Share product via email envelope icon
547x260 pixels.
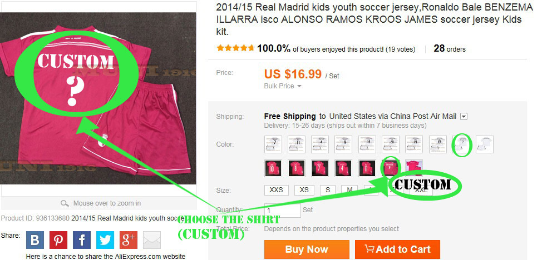click(x=151, y=240)
